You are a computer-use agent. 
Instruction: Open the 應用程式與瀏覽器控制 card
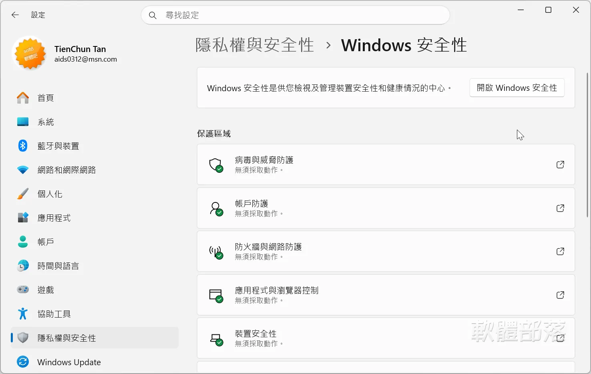386,295
